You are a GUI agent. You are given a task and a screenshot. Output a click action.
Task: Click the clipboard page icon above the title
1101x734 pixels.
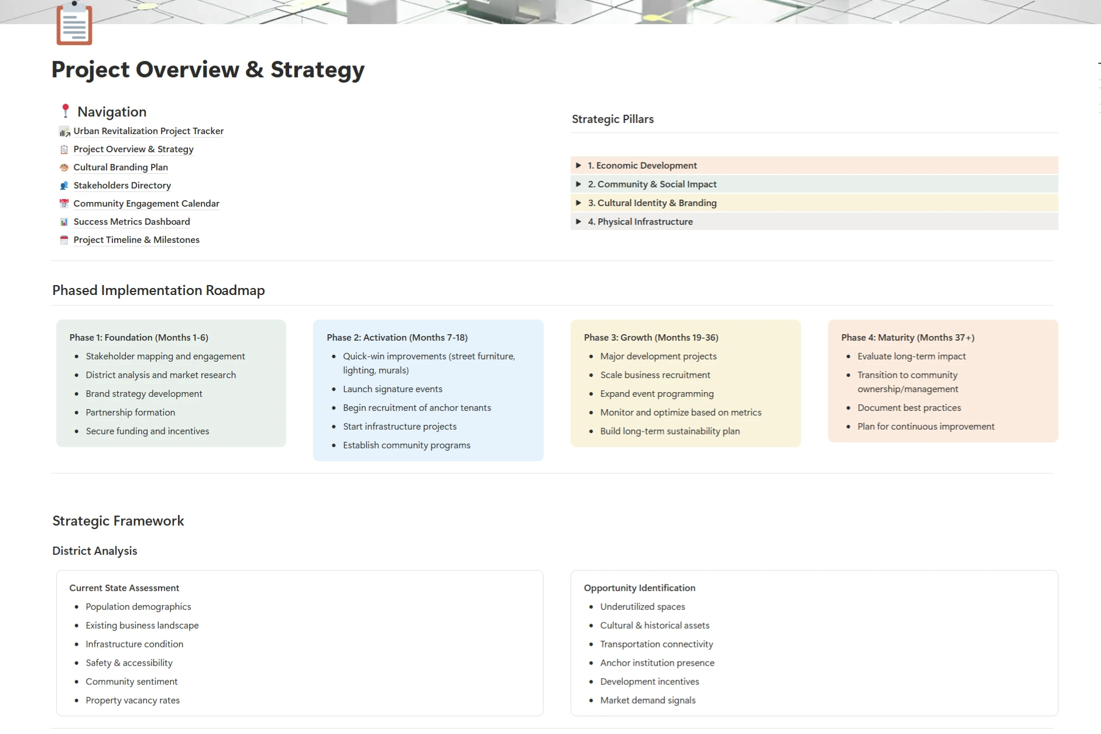(74, 25)
